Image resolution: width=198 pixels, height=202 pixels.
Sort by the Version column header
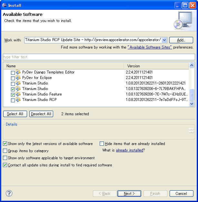pos(156,66)
